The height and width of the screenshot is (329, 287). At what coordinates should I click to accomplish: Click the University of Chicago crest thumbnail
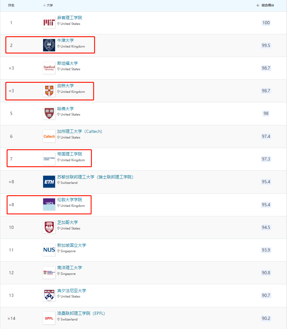[49, 227]
